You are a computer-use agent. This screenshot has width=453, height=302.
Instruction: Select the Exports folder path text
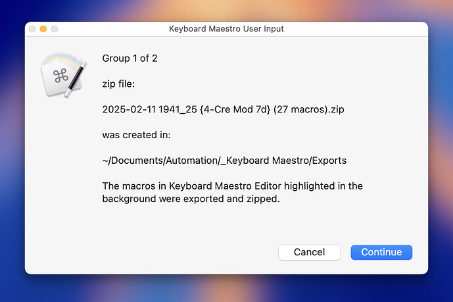224,161
